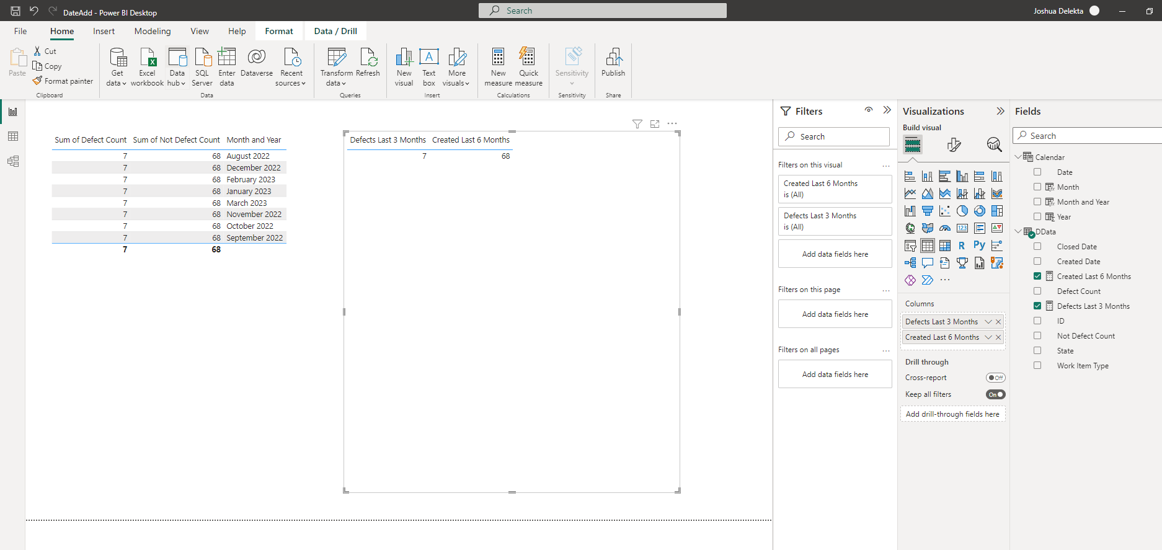
Task: Open the Insert ribbon tab
Action: 104,31
